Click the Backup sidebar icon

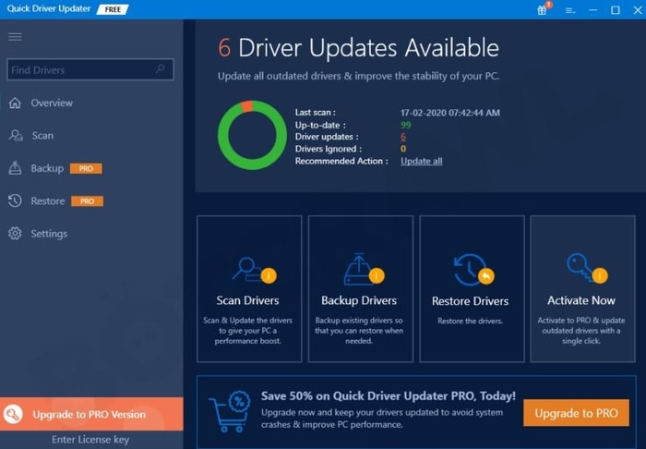[x=16, y=168]
